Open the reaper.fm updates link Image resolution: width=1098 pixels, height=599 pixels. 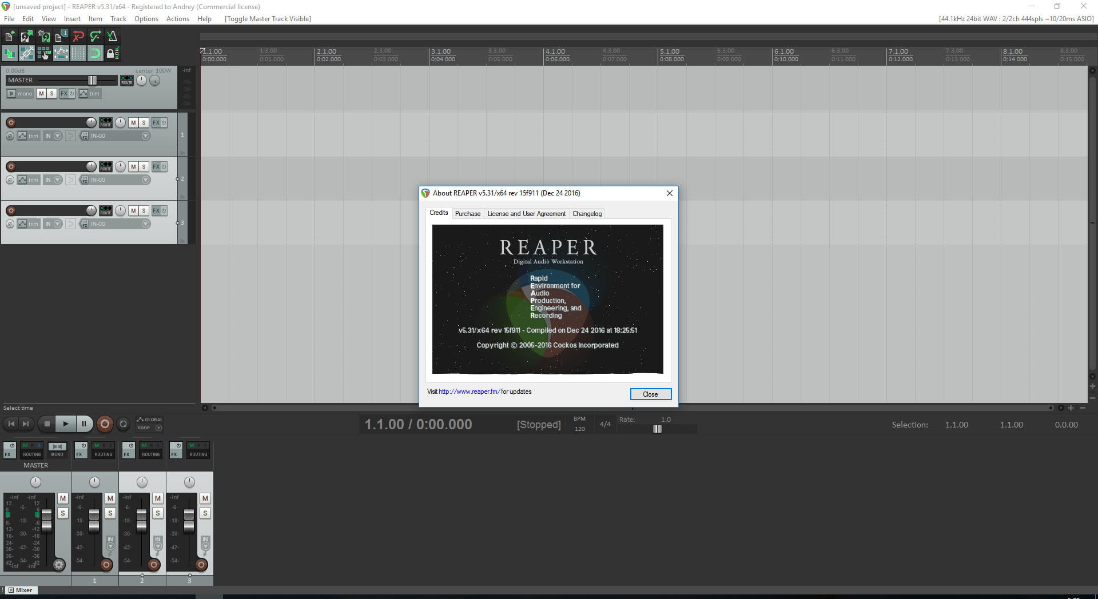[469, 392]
